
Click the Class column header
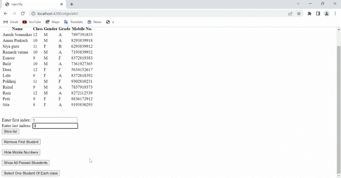[38, 29]
